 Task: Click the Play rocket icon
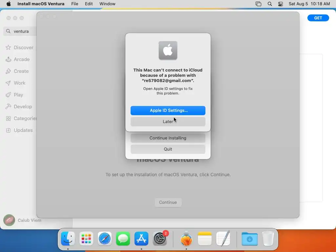8,95
